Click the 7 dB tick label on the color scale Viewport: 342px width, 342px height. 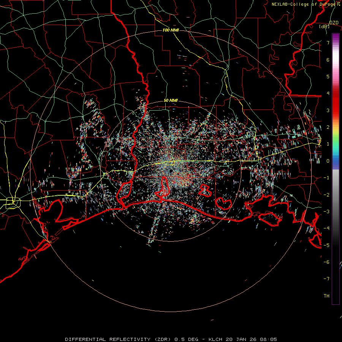click(x=328, y=43)
